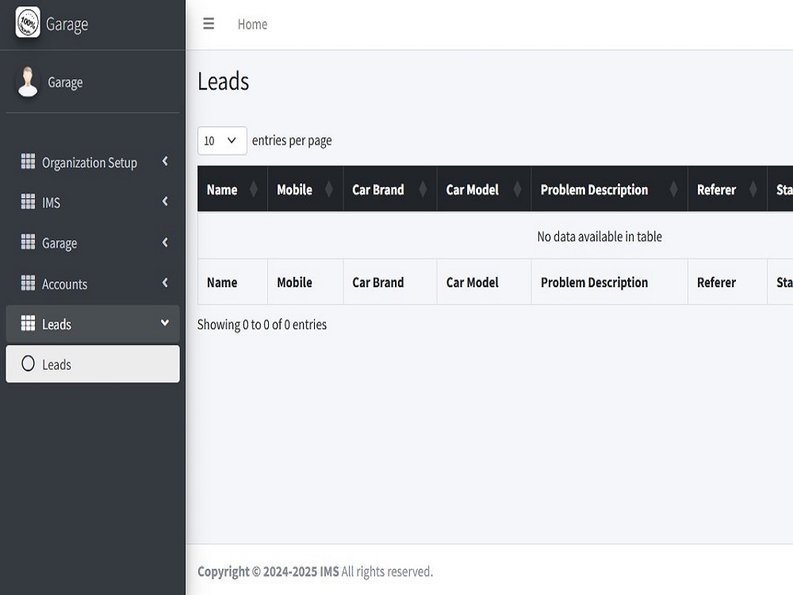Click Organization Setup grid icon

coord(28,161)
